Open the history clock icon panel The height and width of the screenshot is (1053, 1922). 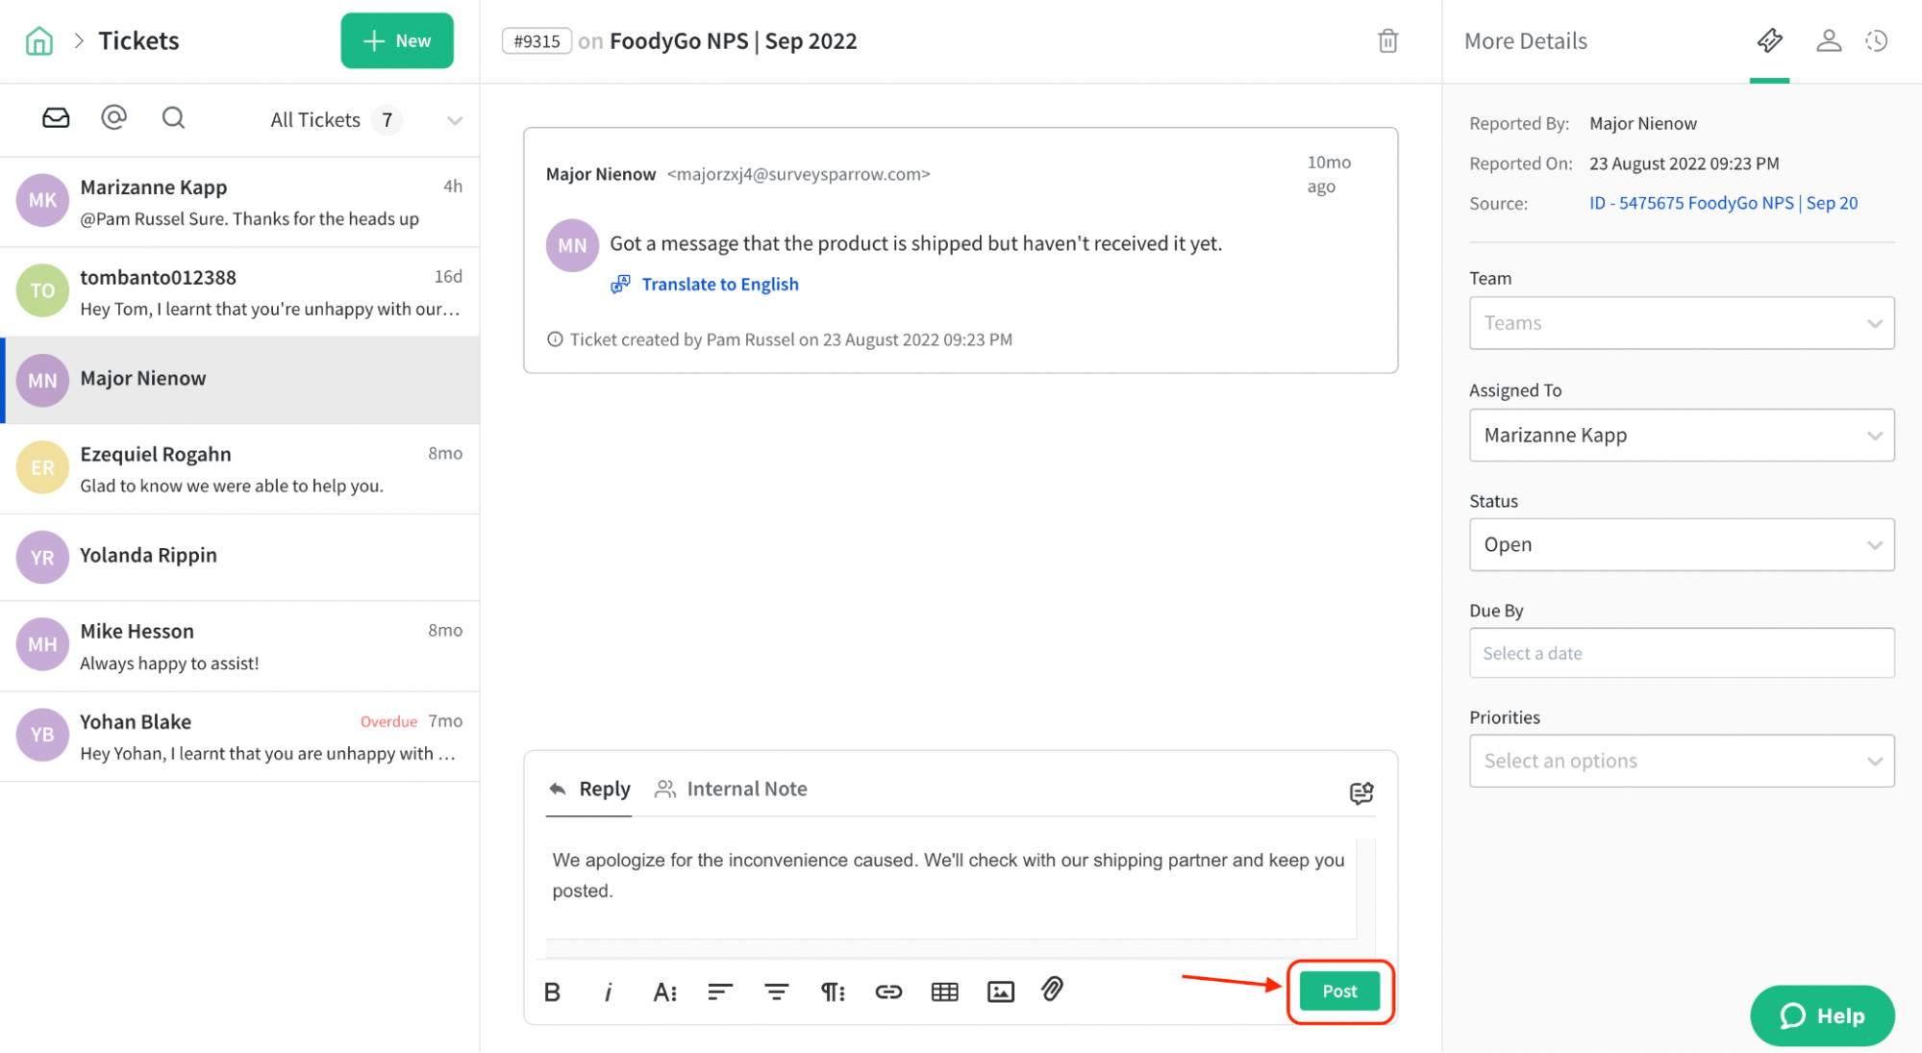click(x=1876, y=41)
